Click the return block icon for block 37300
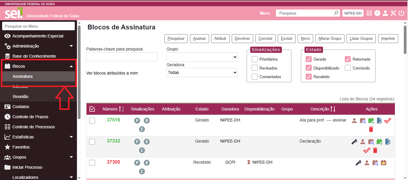 coord(384,163)
